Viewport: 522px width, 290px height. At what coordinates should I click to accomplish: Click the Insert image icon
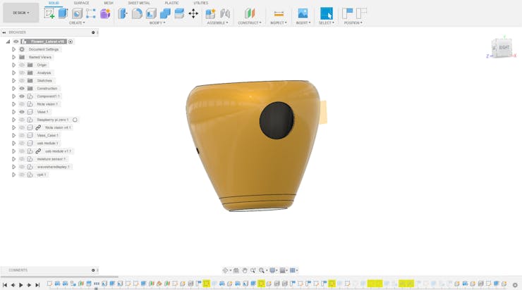[x=303, y=13]
